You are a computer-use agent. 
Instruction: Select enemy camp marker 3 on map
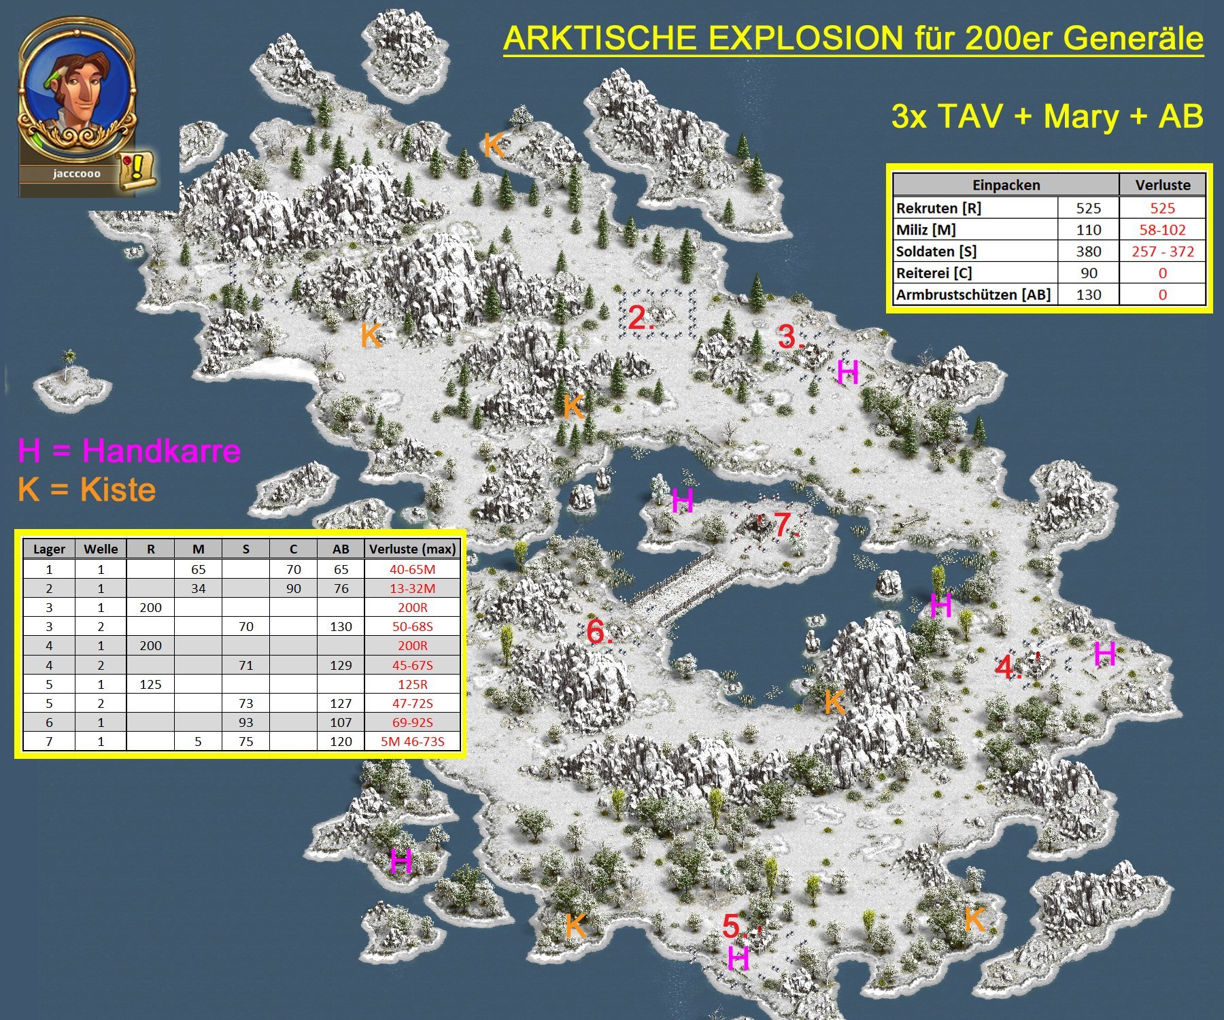click(789, 337)
